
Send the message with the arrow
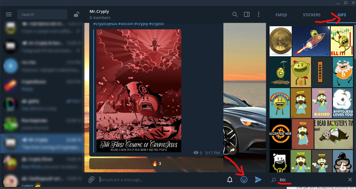(258, 180)
